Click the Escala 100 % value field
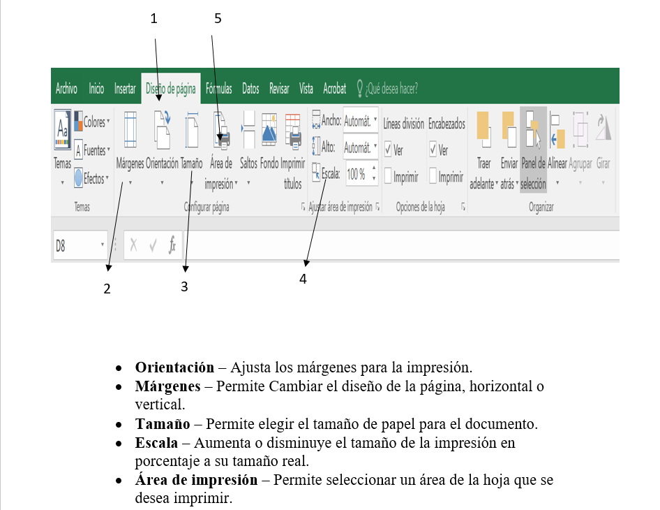This screenshot has height=510, width=660. 357,174
